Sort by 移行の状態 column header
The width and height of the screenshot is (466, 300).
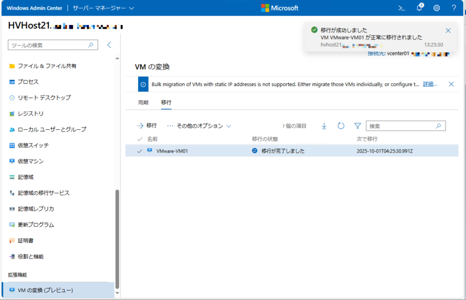[265, 139]
